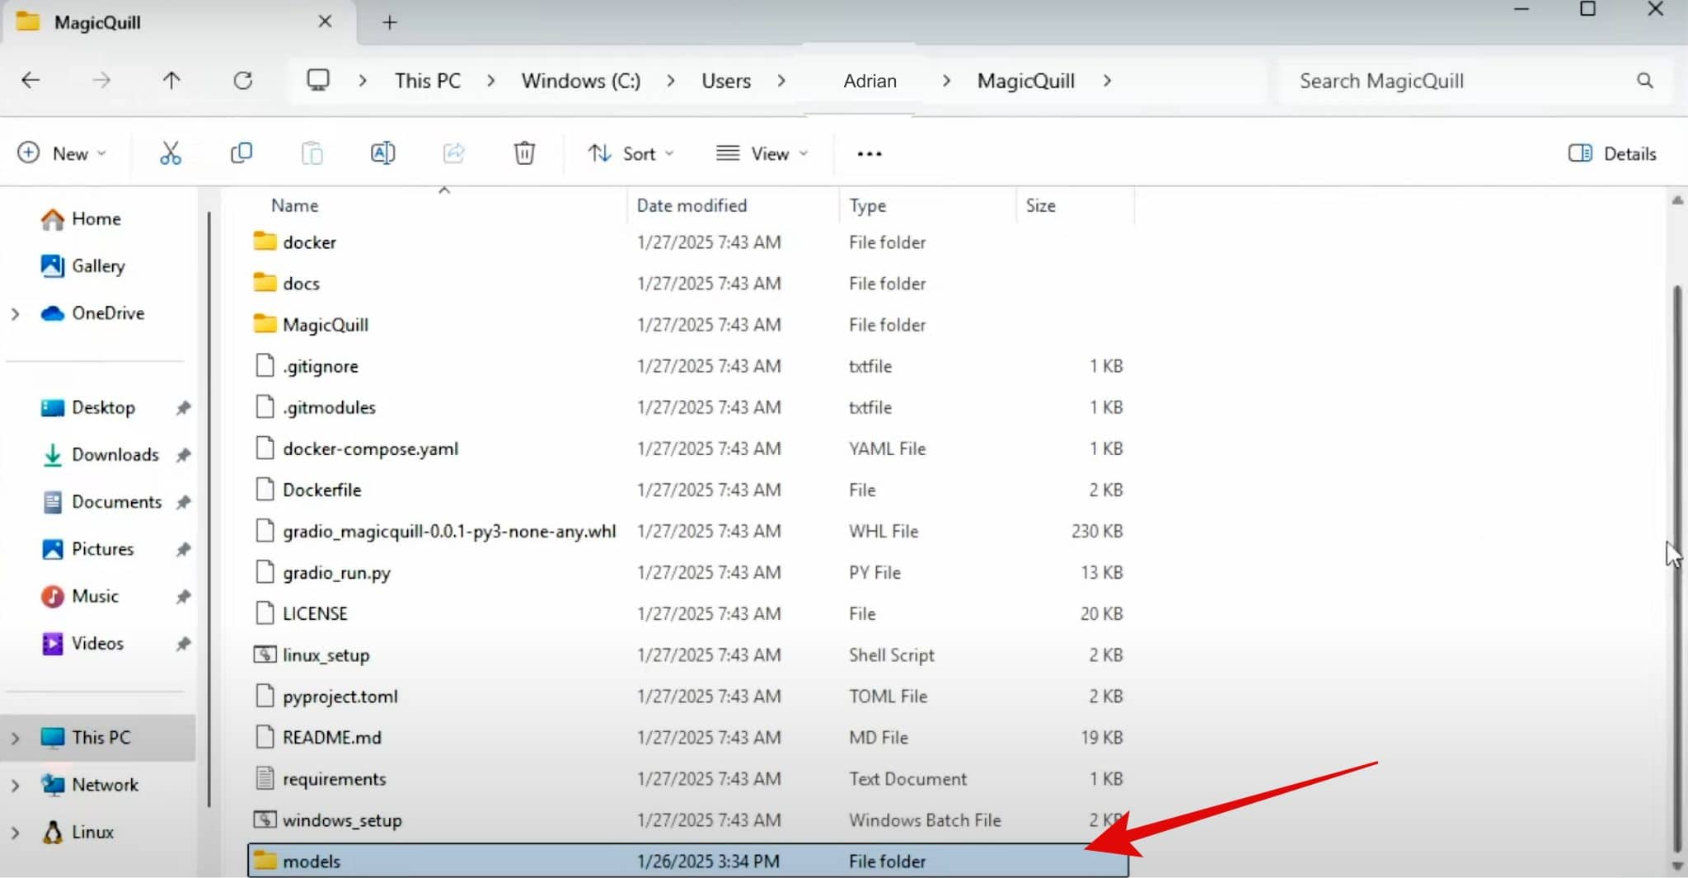Open the View options dropdown

click(761, 153)
